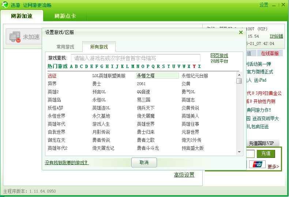Select the game 预言OL

[x=99, y=92]
